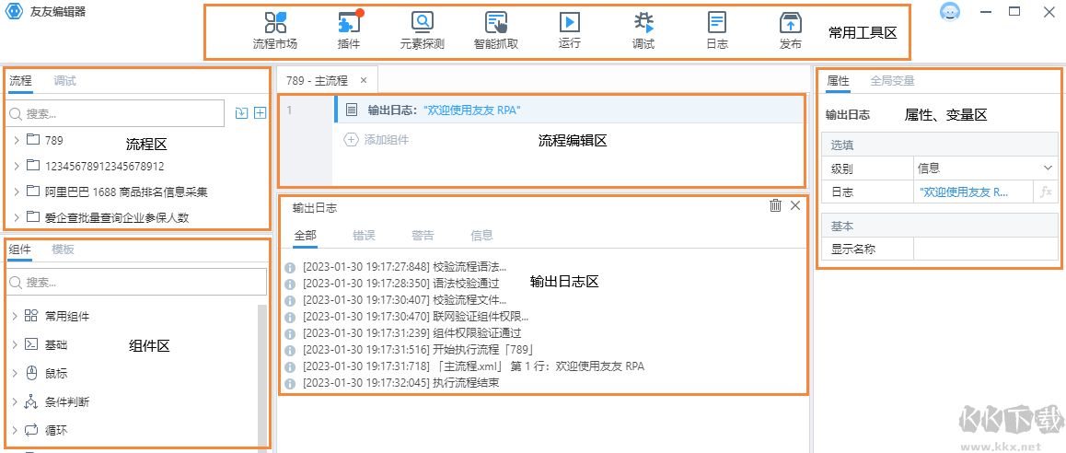
Task: Click the flow search box
Action: 115,113
